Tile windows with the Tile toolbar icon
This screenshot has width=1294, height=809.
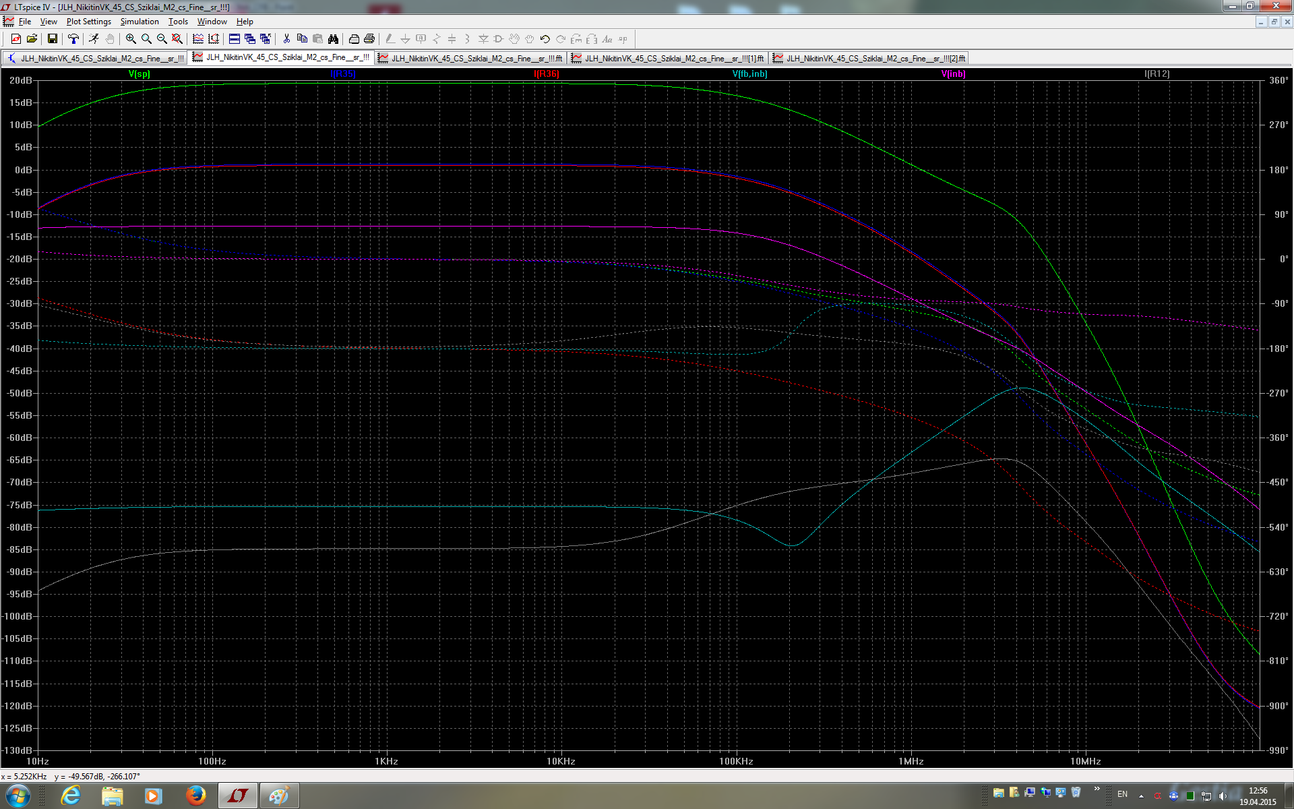pyautogui.click(x=235, y=39)
